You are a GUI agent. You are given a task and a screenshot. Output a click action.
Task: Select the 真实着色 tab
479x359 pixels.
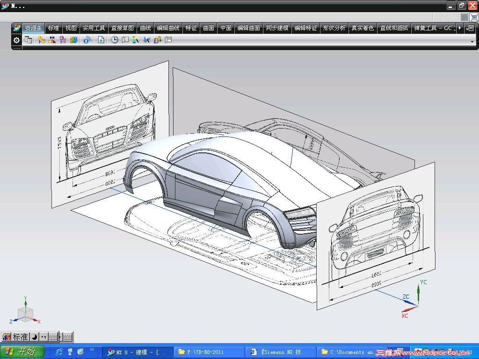coord(363,28)
